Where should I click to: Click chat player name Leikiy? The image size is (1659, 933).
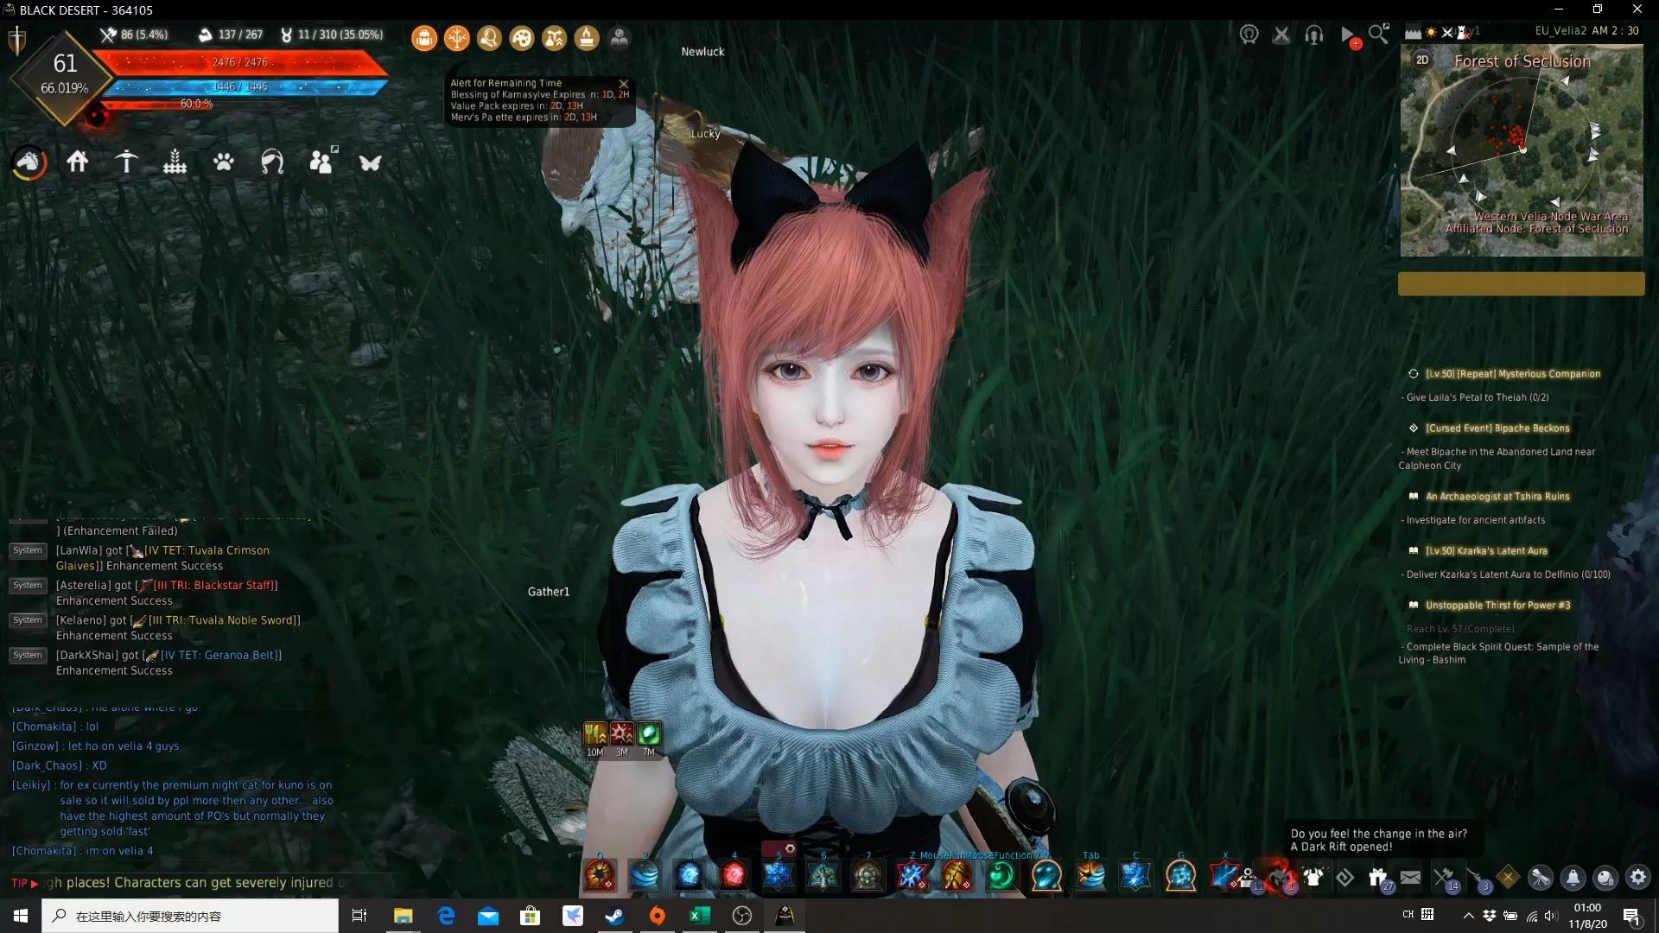31,785
